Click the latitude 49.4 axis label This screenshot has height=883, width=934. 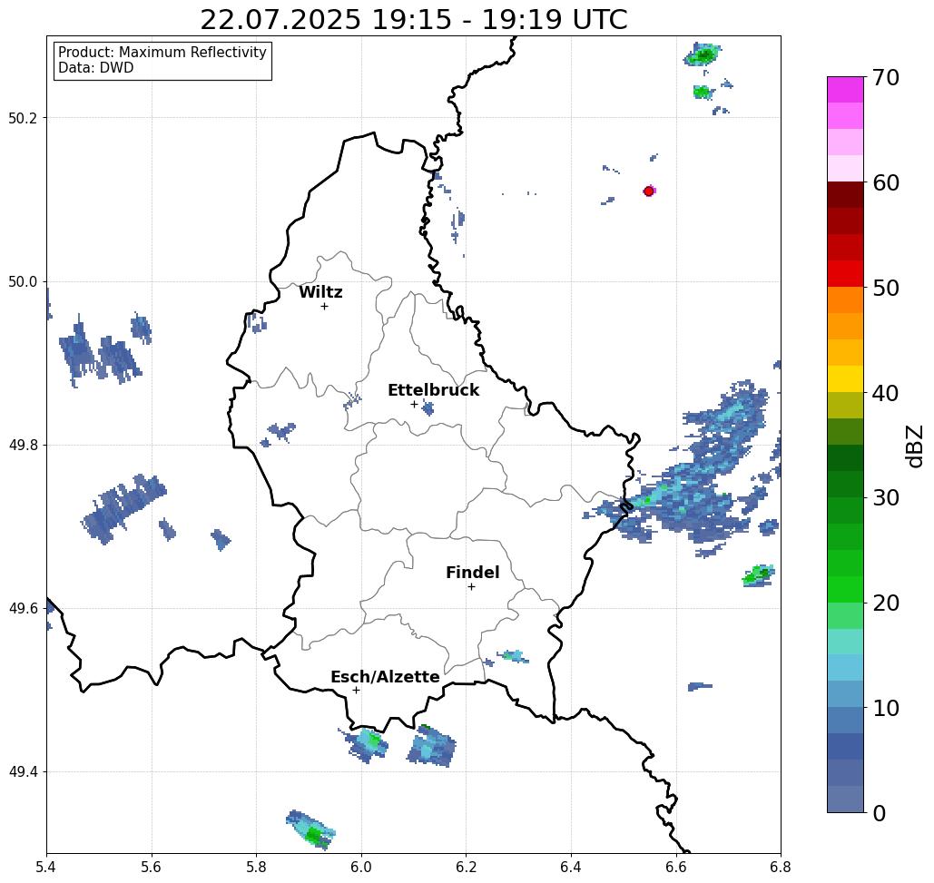(x=23, y=772)
